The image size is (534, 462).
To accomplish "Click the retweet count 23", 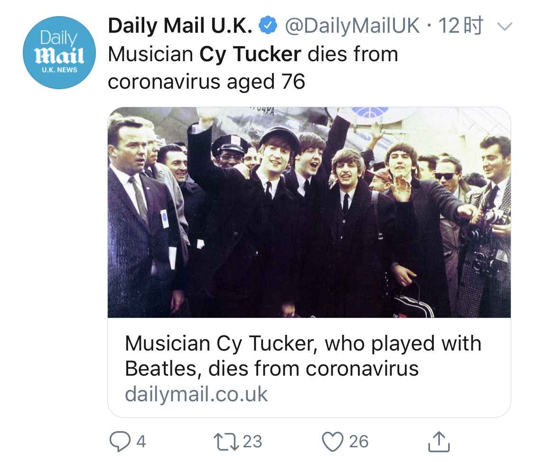I will pyautogui.click(x=252, y=442).
